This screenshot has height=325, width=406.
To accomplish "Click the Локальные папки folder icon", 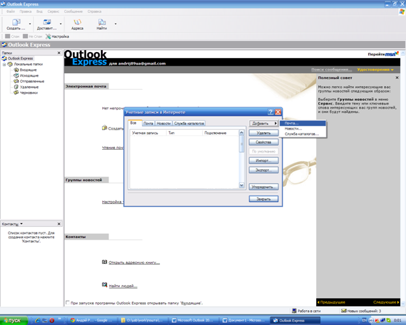I will [10, 64].
